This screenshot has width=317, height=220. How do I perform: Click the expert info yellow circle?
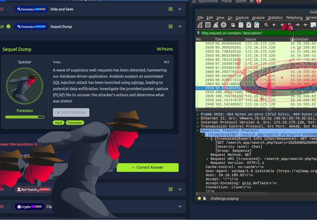click(x=199, y=198)
